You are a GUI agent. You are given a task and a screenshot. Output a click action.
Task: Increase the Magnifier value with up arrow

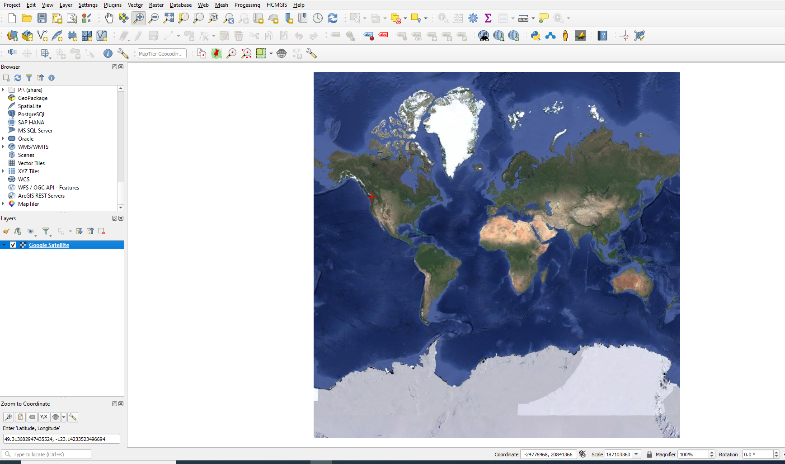tap(712, 452)
